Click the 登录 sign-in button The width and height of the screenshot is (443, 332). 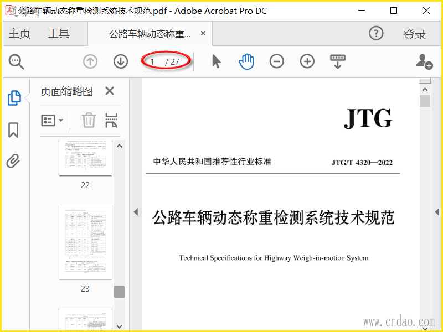click(x=414, y=34)
